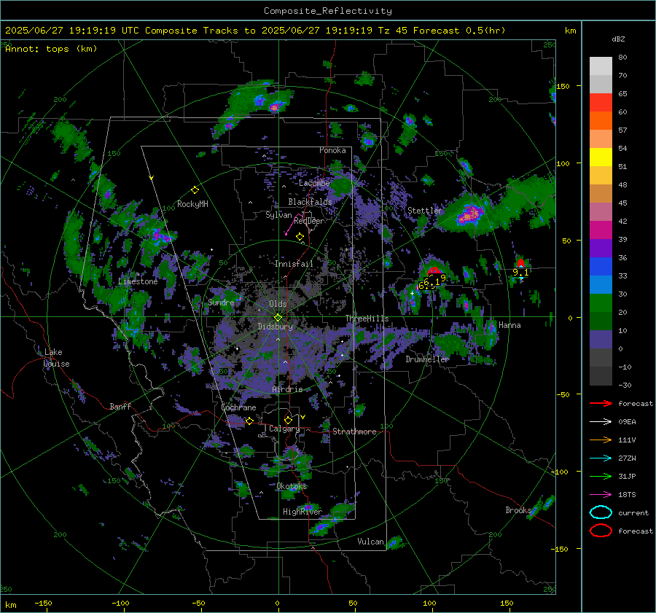Select the white 09EA arrow legend icon
Screen dimensions: 656x613
(x=601, y=422)
